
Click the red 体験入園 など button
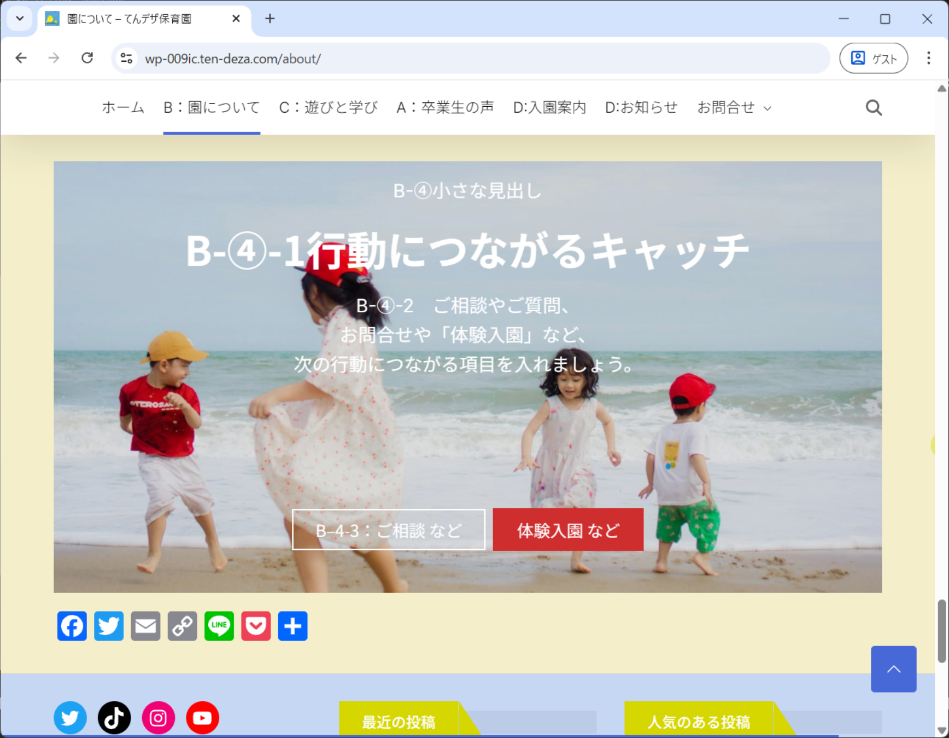[x=568, y=530]
